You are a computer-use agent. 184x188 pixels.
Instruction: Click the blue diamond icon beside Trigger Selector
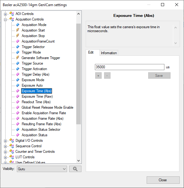point(17,47)
